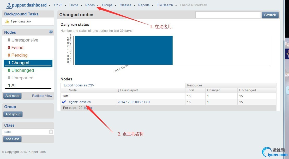Screen dimensions: 289x159
Task: Click the Daily run status heading
Action: (75, 25)
